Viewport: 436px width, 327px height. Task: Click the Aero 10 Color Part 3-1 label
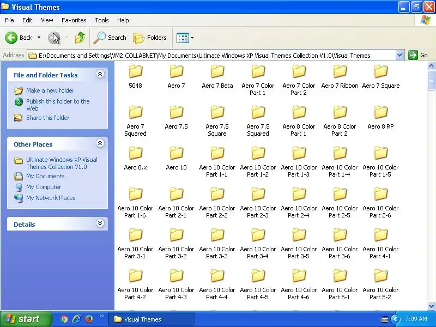[135, 252]
